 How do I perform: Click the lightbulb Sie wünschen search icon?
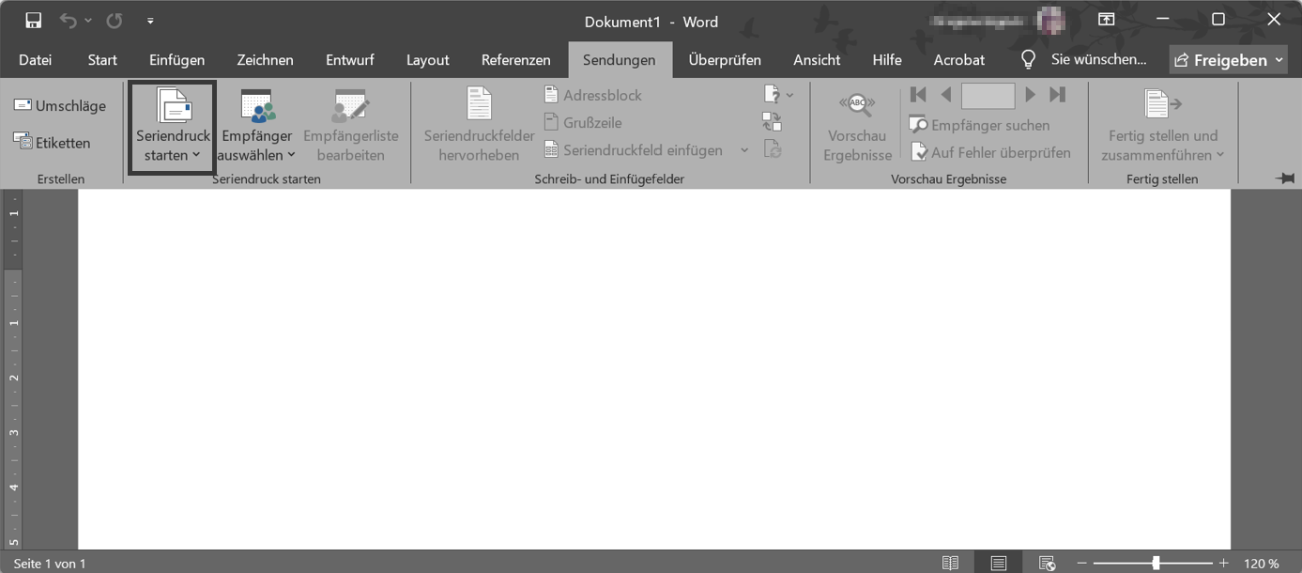click(x=1028, y=59)
